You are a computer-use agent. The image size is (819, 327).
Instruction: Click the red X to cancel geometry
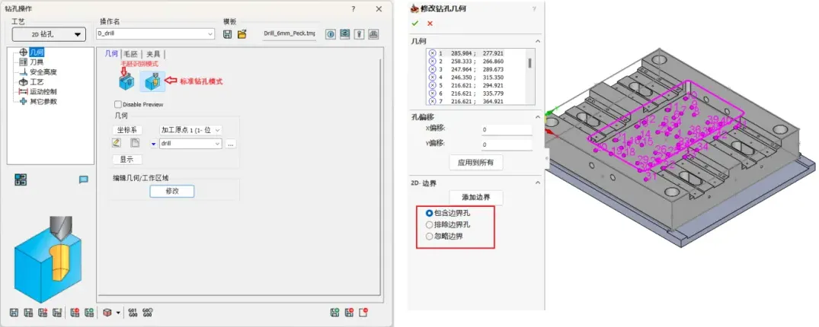coord(430,24)
